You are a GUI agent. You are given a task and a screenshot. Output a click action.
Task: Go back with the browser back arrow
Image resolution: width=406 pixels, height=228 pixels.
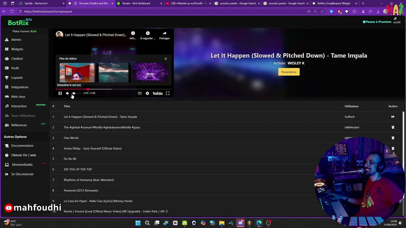tap(4, 11)
